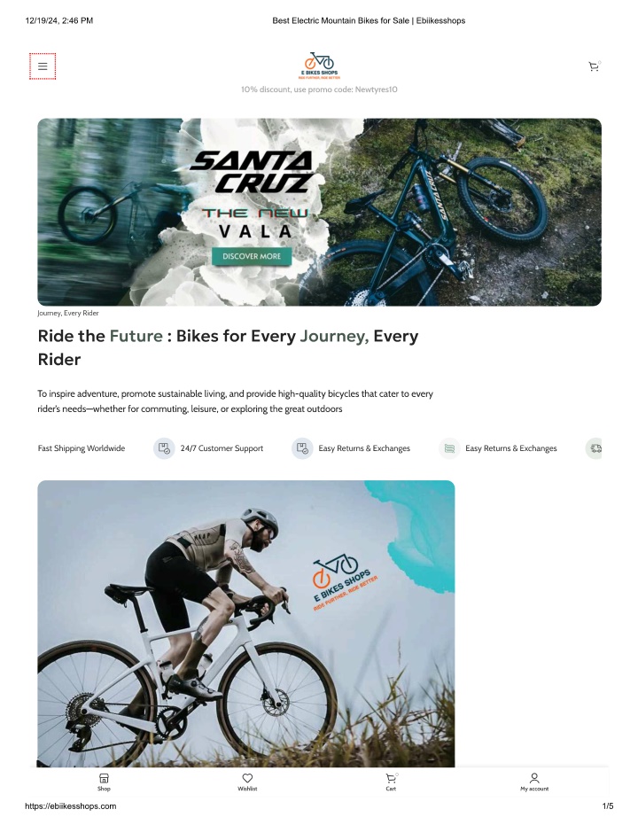This screenshot has width=638, height=825.
Task: Open Cart in bottom navigation
Action: tap(391, 782)
